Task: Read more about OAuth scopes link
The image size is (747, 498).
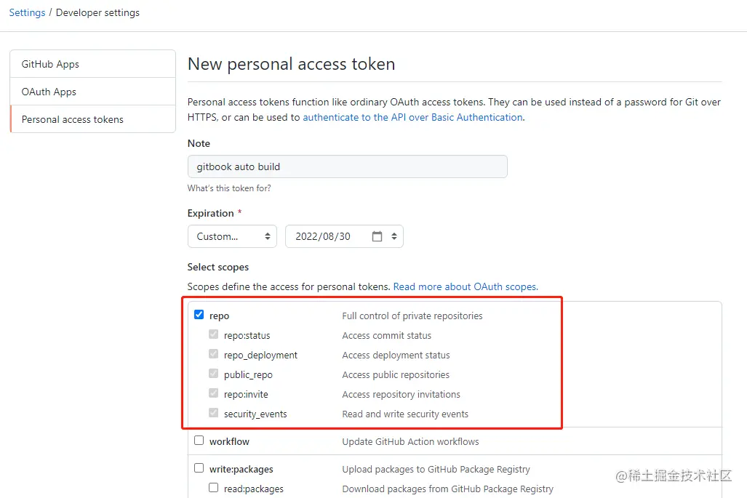Action: pyautogui.click(x=466, y=286)
